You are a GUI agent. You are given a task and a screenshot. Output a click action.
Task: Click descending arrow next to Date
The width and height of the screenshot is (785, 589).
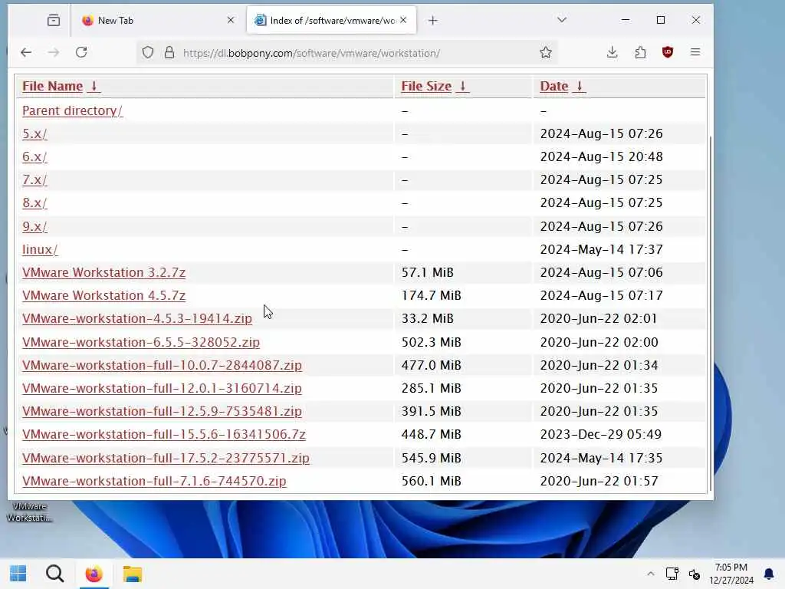tap(580, 86)
